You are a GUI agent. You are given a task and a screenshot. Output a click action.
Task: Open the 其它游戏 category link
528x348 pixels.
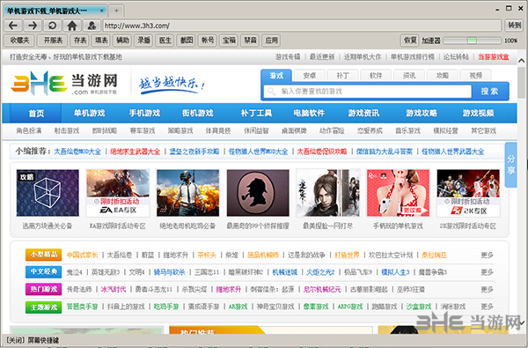(483, 131)
